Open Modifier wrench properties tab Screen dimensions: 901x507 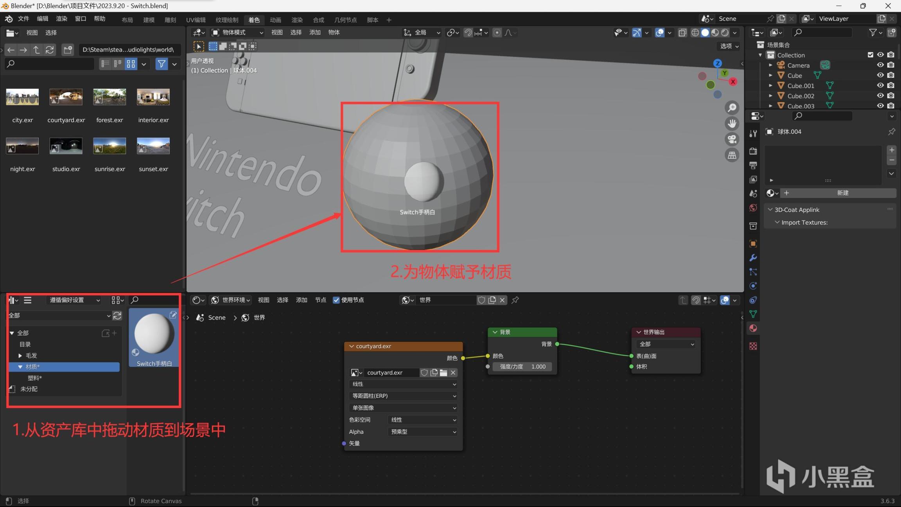pos(753,258)
